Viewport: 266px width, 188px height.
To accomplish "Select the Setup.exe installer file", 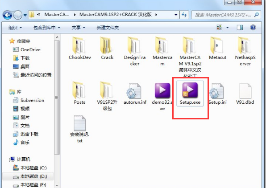I will [190, 94].
